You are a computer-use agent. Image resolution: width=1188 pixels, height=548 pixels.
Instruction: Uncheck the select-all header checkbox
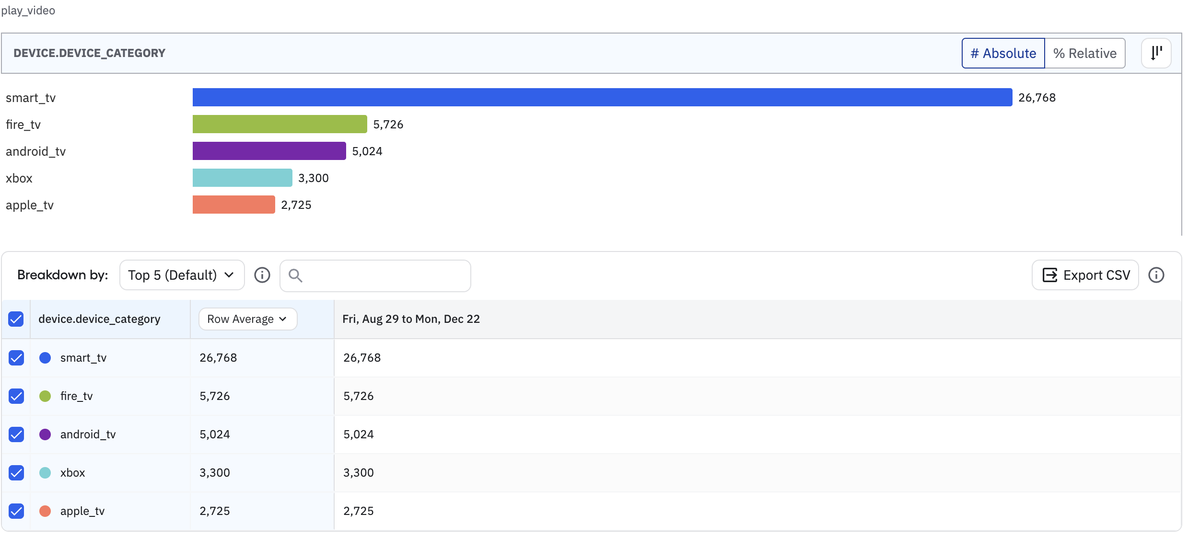coord(16,319)
